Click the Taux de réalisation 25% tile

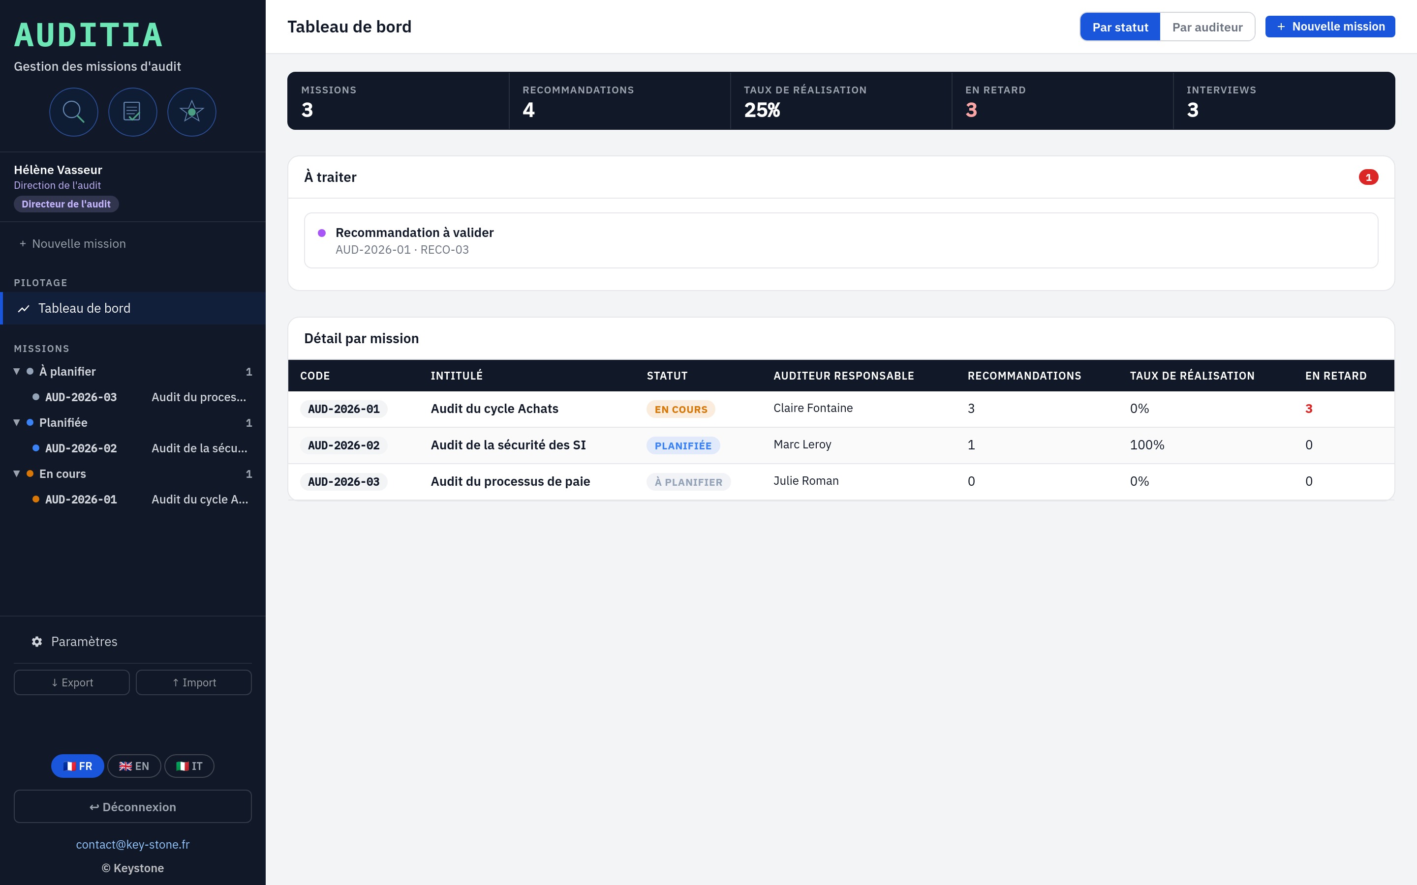(841, 101)
